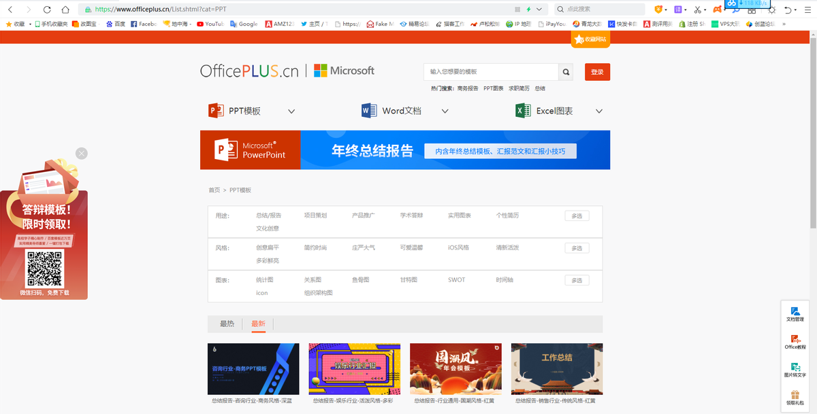Viewport: 817px width, 414px height.
Task: Click the browser search box 点此搜索
Action: (x=599, y=10)
